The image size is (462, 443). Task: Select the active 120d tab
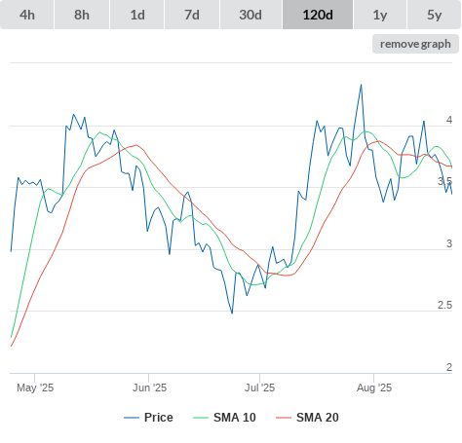(318, 15)
